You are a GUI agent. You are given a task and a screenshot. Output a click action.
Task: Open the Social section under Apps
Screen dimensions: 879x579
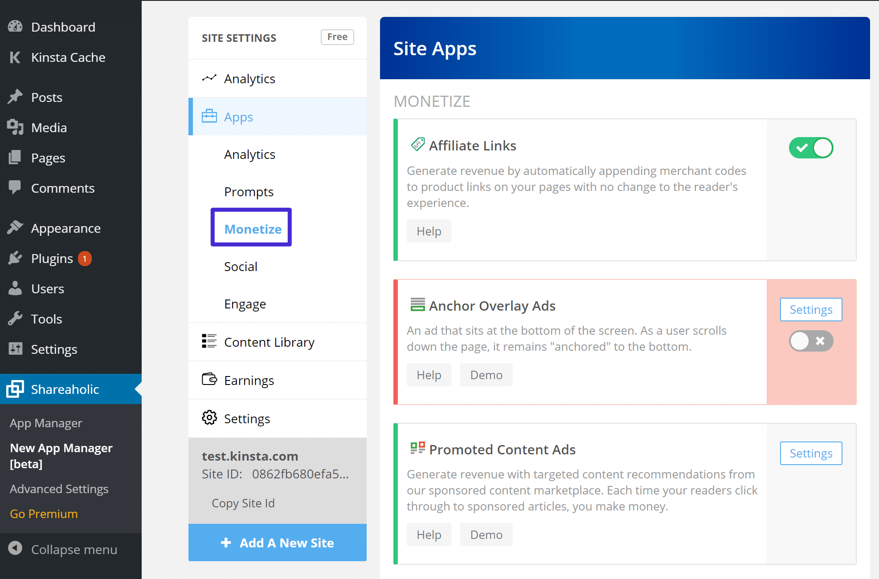point(240,266)
